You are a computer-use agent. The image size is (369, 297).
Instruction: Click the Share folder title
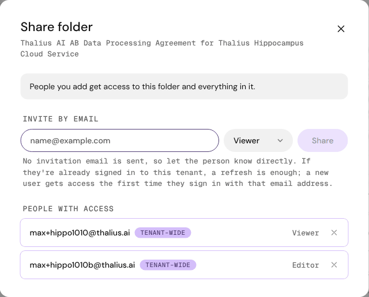click(x=57, y=27)
